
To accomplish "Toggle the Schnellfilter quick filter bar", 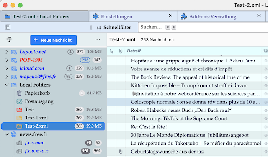I will coord(110,27).
